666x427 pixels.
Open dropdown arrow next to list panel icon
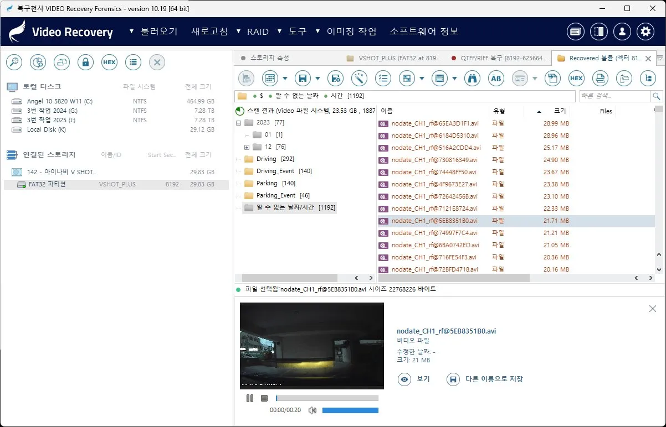coord(454,79)
